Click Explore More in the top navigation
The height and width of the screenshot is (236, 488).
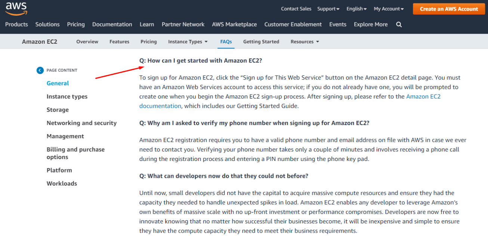[x=370, y=24]
